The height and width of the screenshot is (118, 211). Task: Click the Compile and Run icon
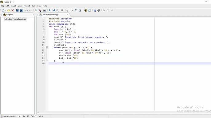pyautogui.click(x=54, y=10)
